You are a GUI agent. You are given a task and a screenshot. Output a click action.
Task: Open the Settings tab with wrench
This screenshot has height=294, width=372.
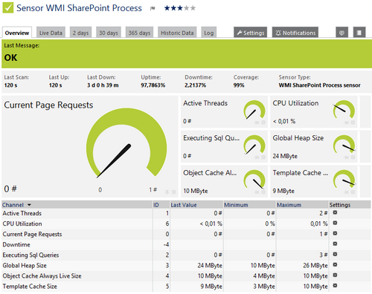[250, 33]
